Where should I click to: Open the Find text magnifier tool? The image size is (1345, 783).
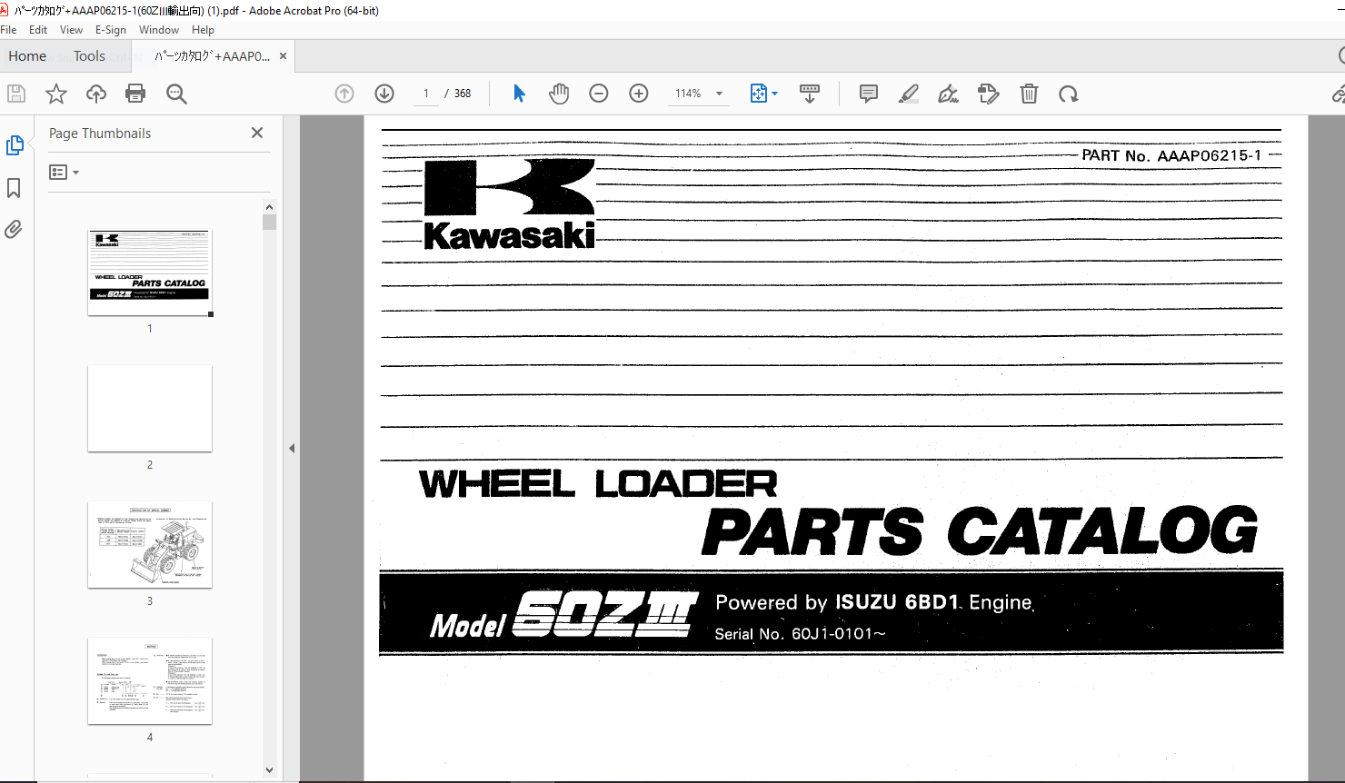[176, 94]
